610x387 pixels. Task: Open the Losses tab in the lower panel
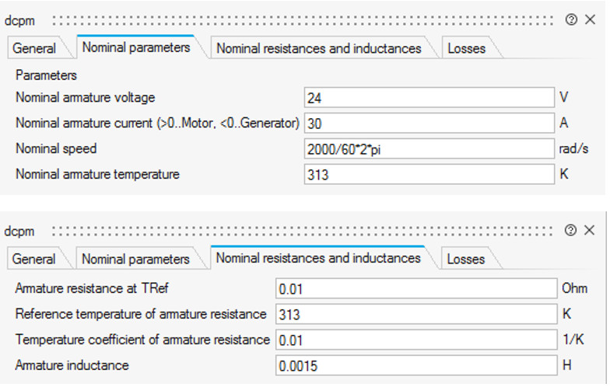click(465, 259)
